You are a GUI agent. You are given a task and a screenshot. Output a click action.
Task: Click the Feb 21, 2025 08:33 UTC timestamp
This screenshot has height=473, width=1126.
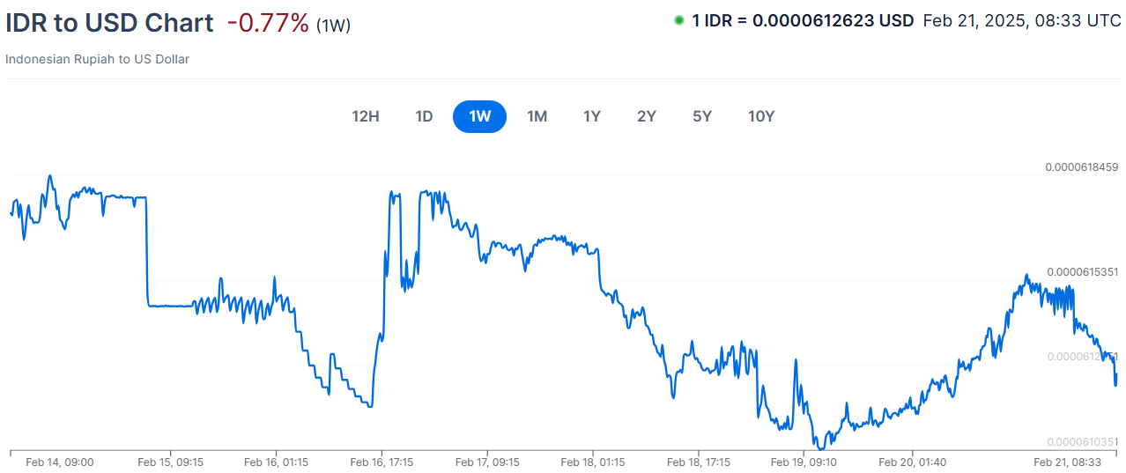[1021, 20]
